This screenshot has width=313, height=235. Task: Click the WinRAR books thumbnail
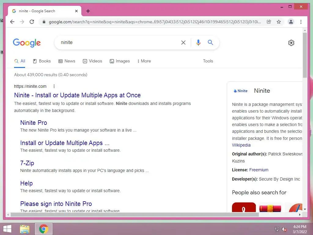(x=270, y=208)
